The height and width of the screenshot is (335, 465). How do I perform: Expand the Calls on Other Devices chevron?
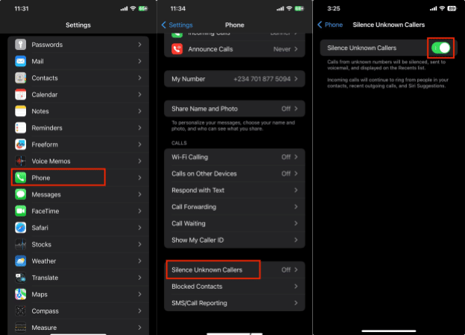(296, 173)
